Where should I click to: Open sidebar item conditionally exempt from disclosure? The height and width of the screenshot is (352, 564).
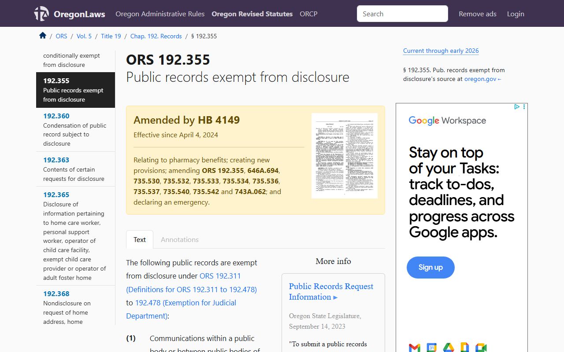click(75, 60)
